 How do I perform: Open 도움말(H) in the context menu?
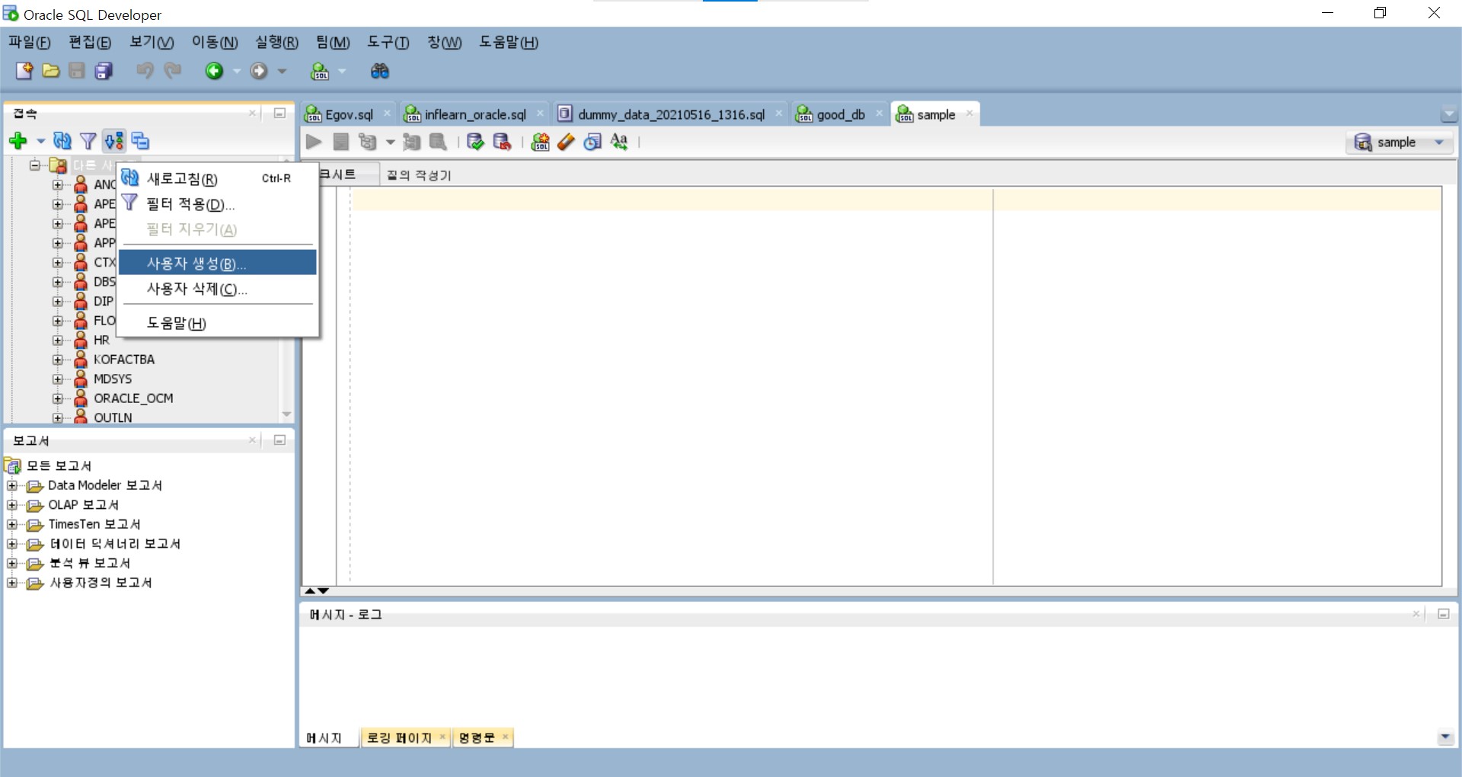(x=218, y=323)
